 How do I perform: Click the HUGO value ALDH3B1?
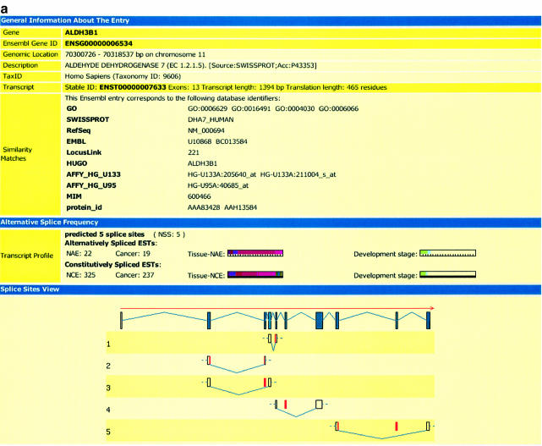pyautogui.click(x=202, y=163)
